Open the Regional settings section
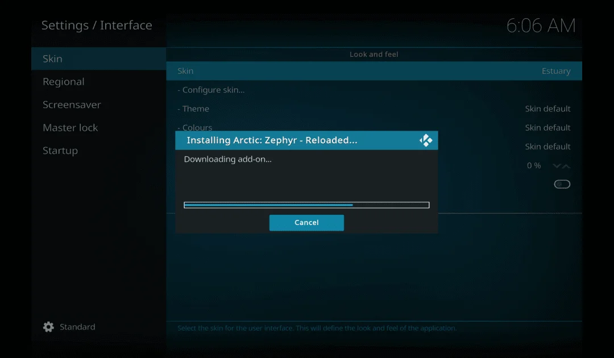 (64, 81)
